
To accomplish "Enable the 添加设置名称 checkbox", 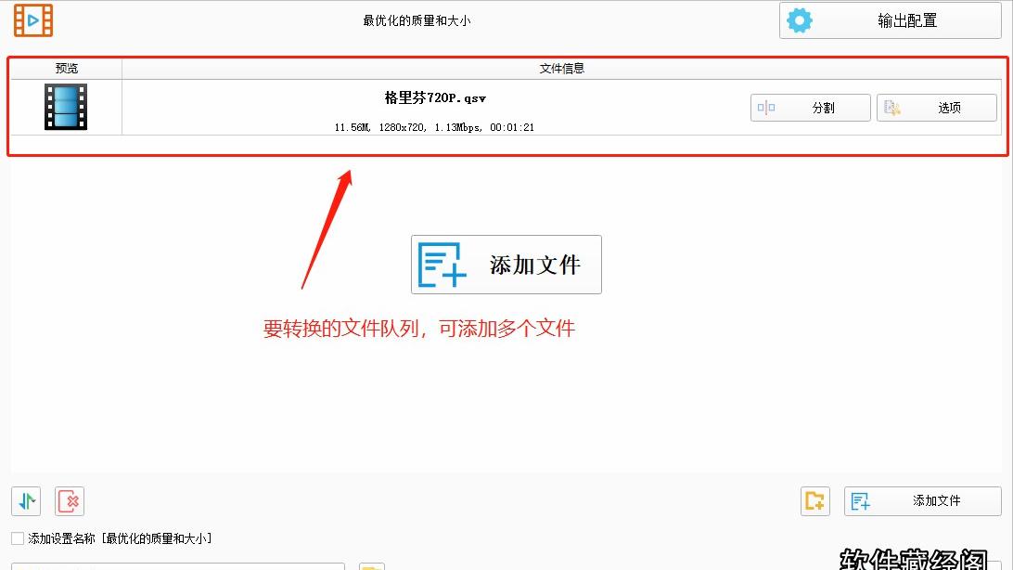I will point(16,538).
